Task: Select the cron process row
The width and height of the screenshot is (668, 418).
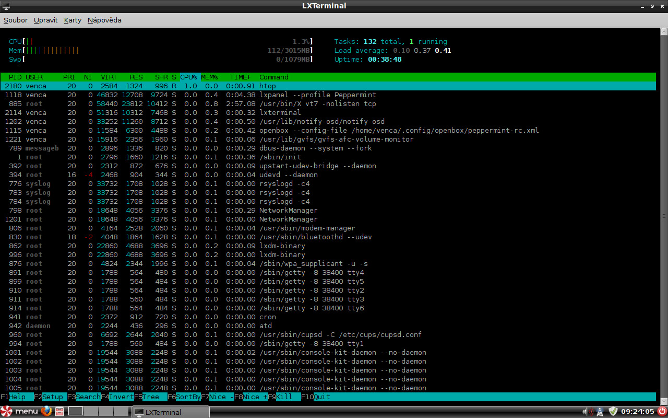Action: click(328, 317)
